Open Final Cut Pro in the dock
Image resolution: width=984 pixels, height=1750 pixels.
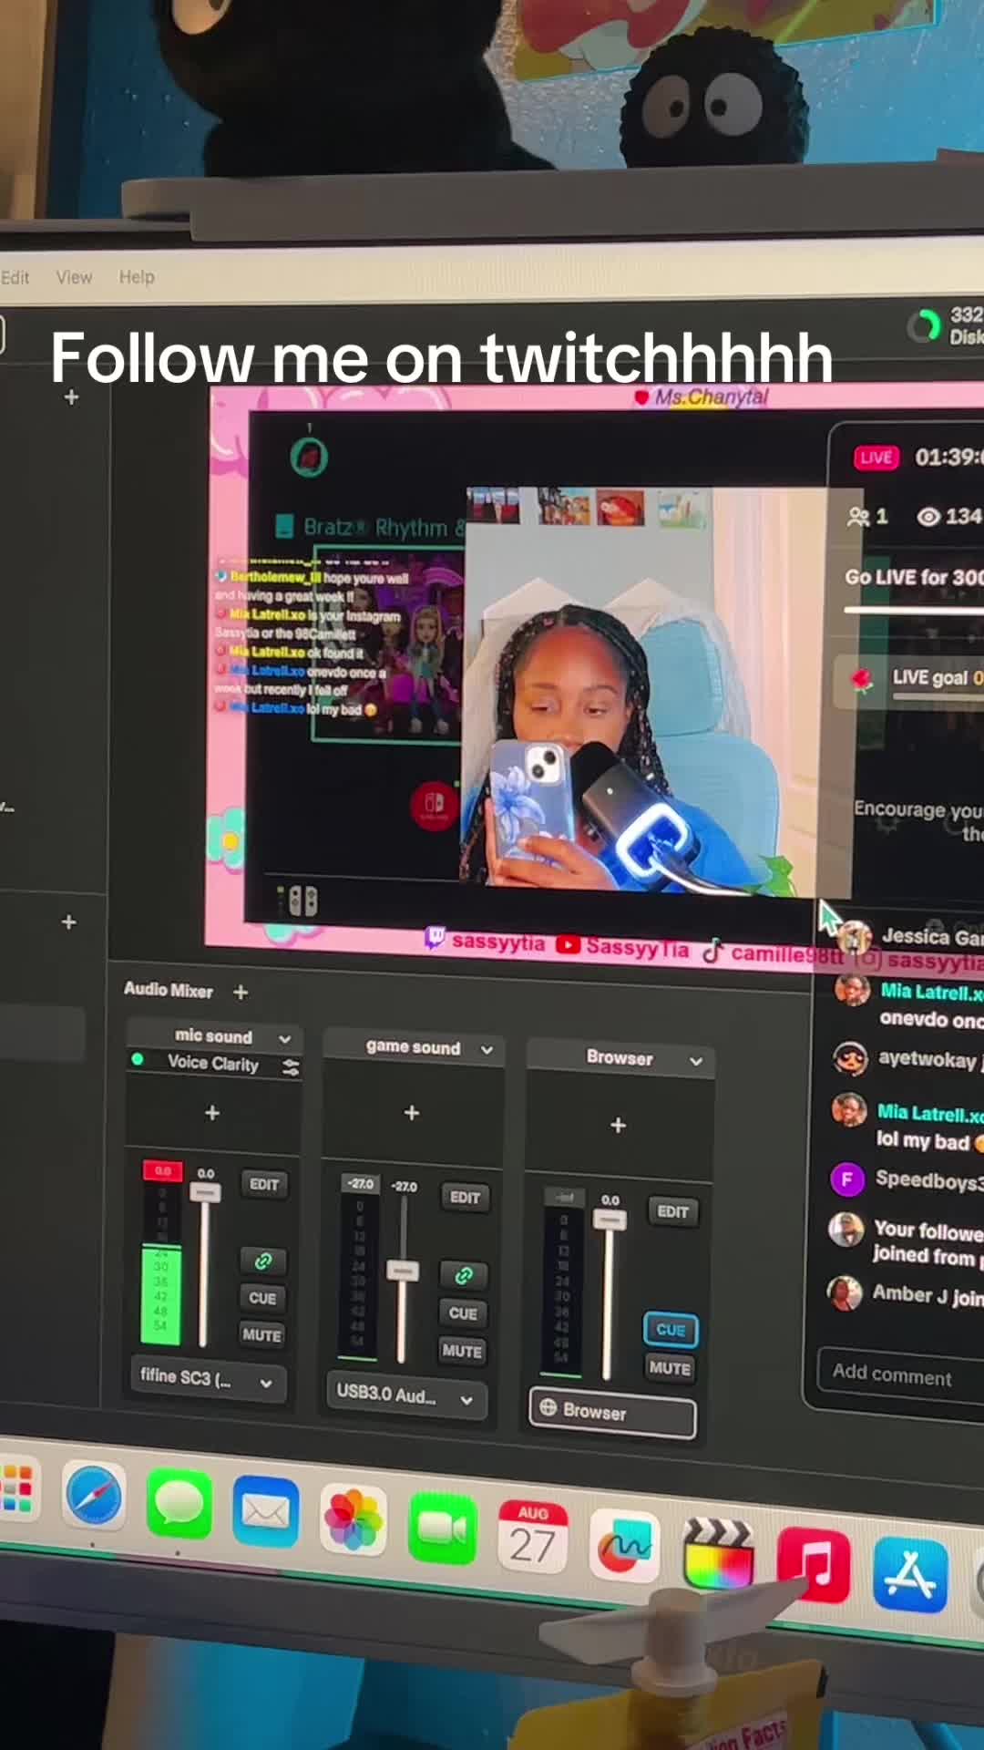point(719,1556)
